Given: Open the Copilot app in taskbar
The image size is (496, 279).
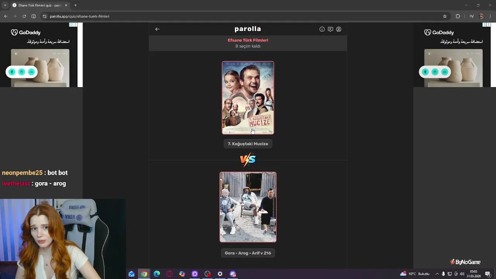Looking at the screenshot, I should (182, 274).
